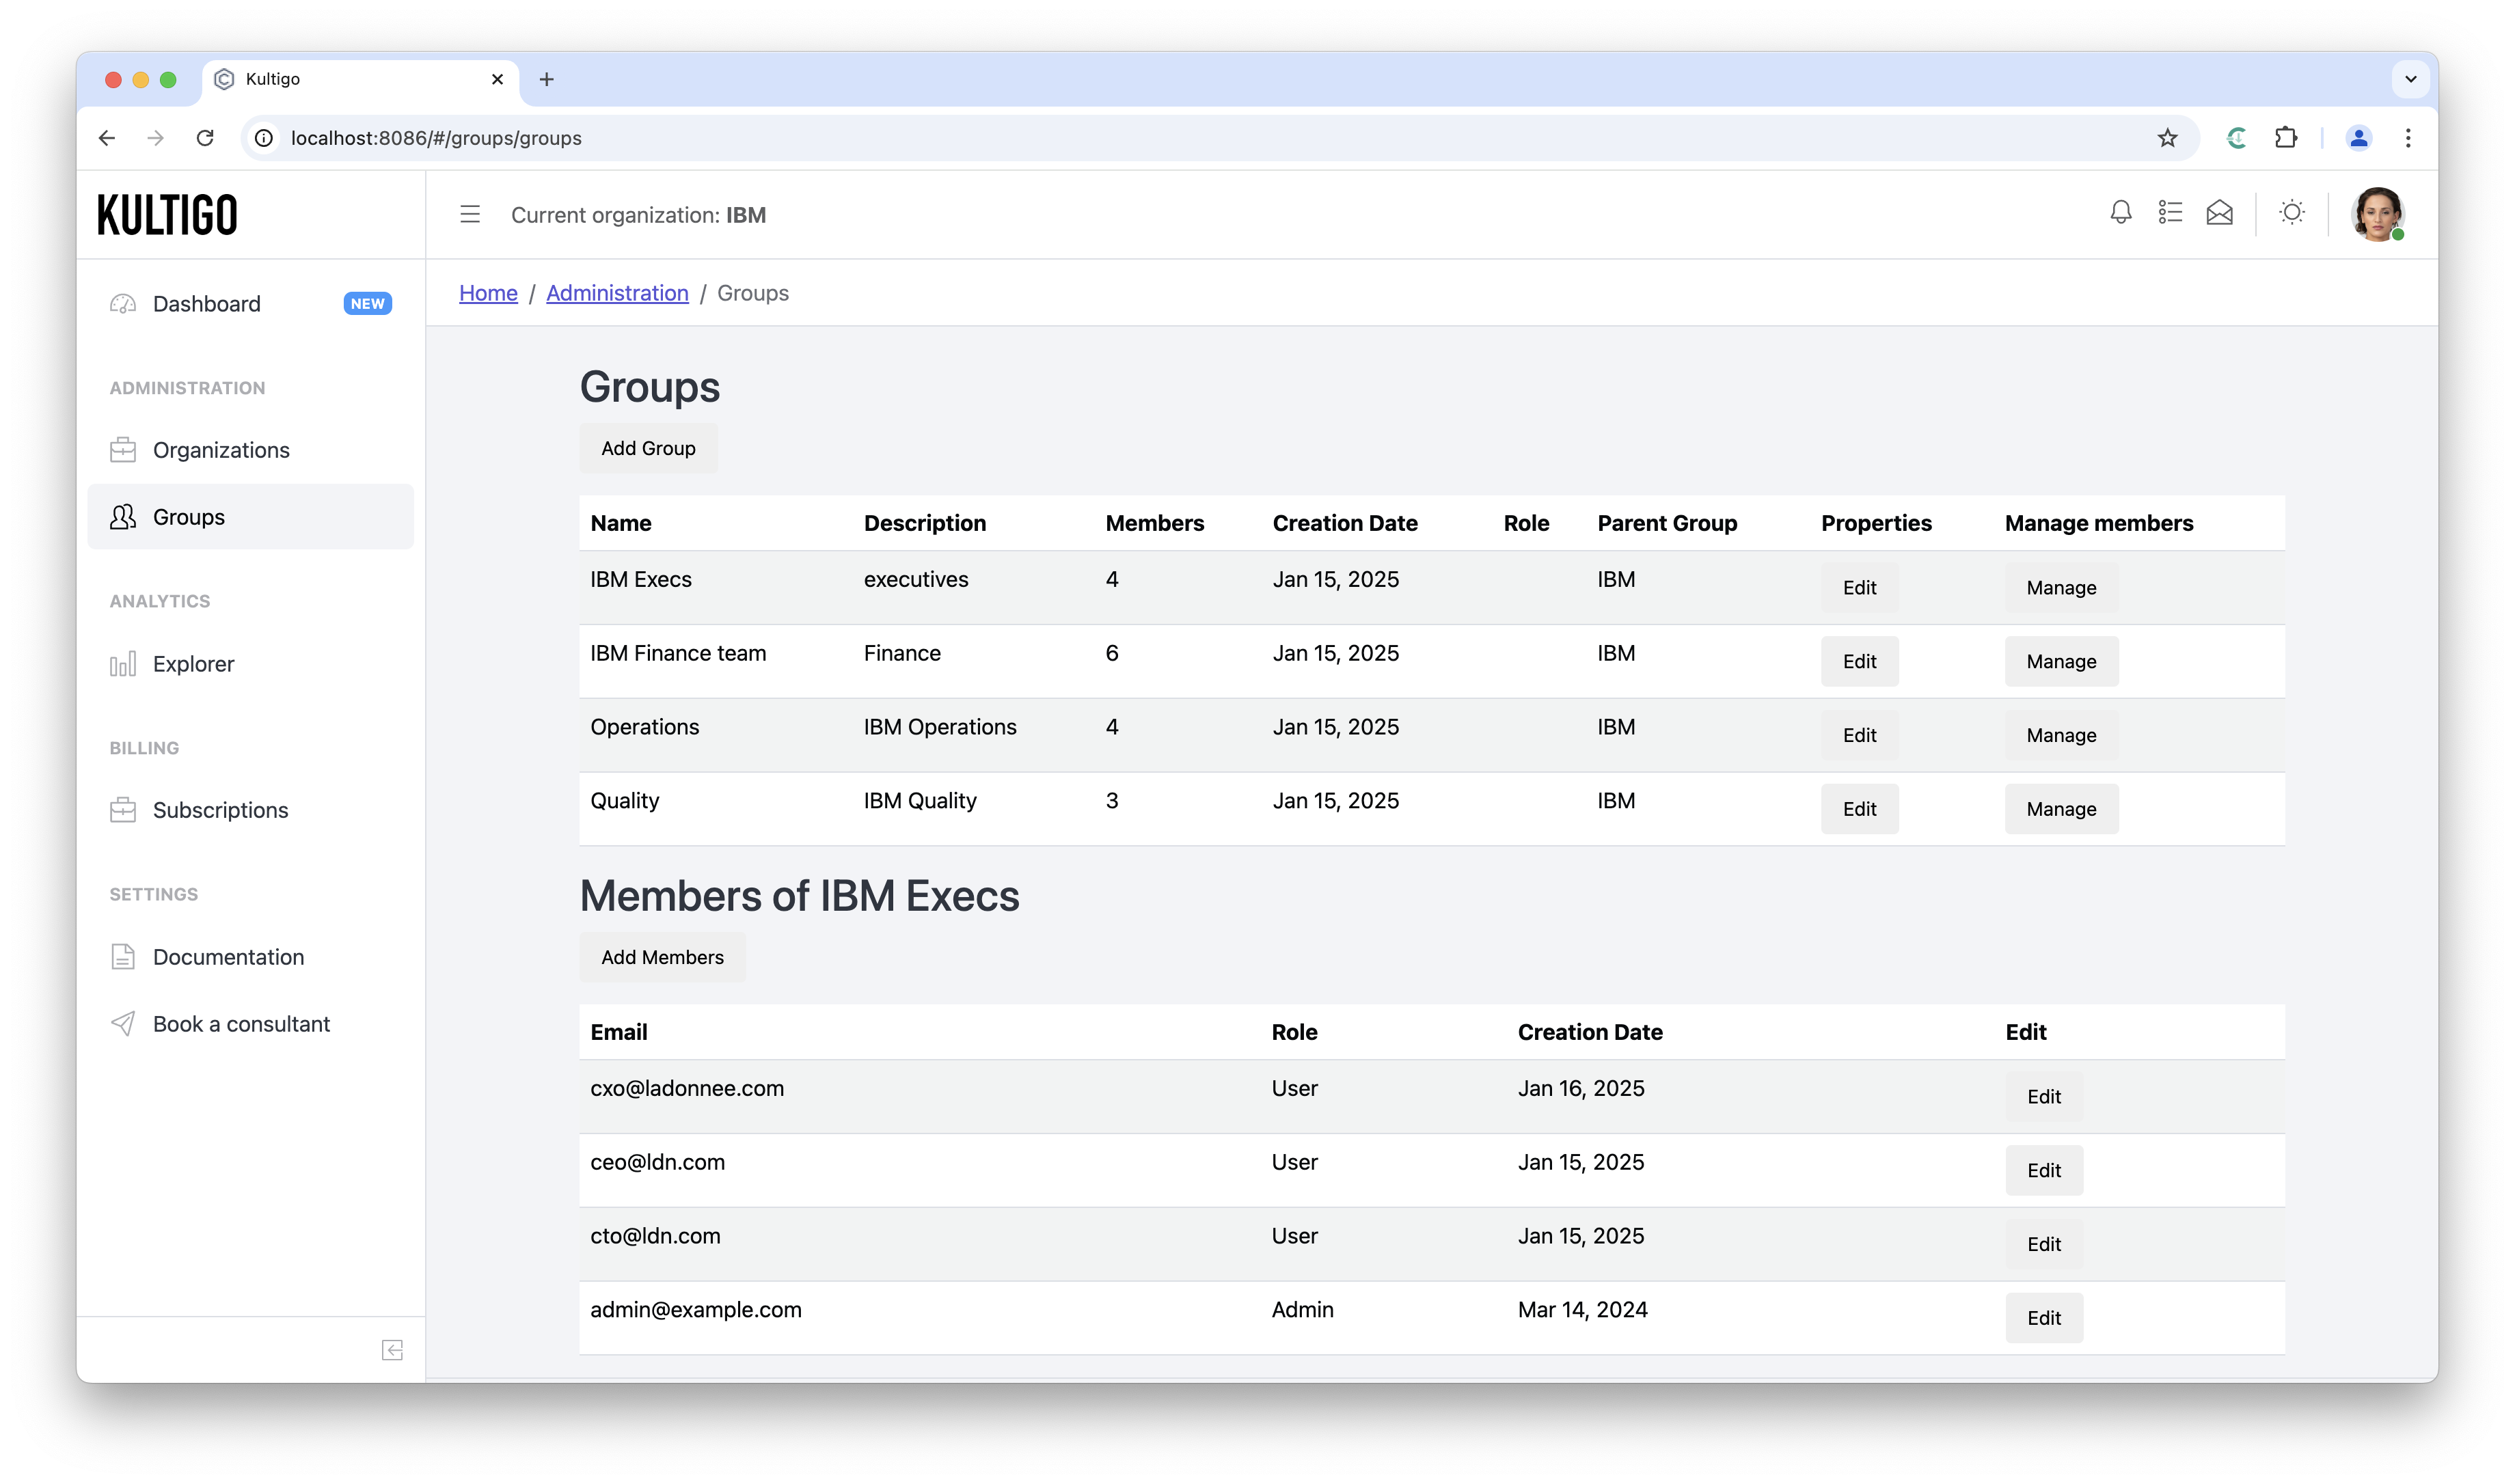Open Book a consultant in the sidebar
The width and height of the screenshot is (2515, 1484).
pos(250,1024)
